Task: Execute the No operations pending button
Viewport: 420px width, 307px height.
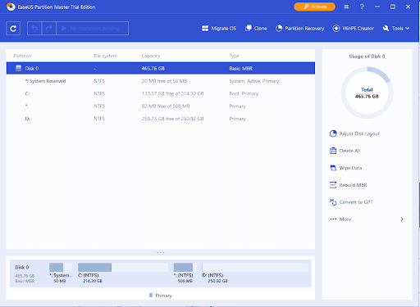Action: coord(92,29)
